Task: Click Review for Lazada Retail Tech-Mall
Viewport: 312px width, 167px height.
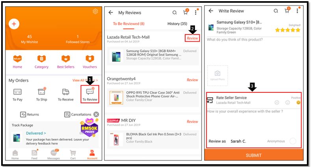Action: point(192,38)
